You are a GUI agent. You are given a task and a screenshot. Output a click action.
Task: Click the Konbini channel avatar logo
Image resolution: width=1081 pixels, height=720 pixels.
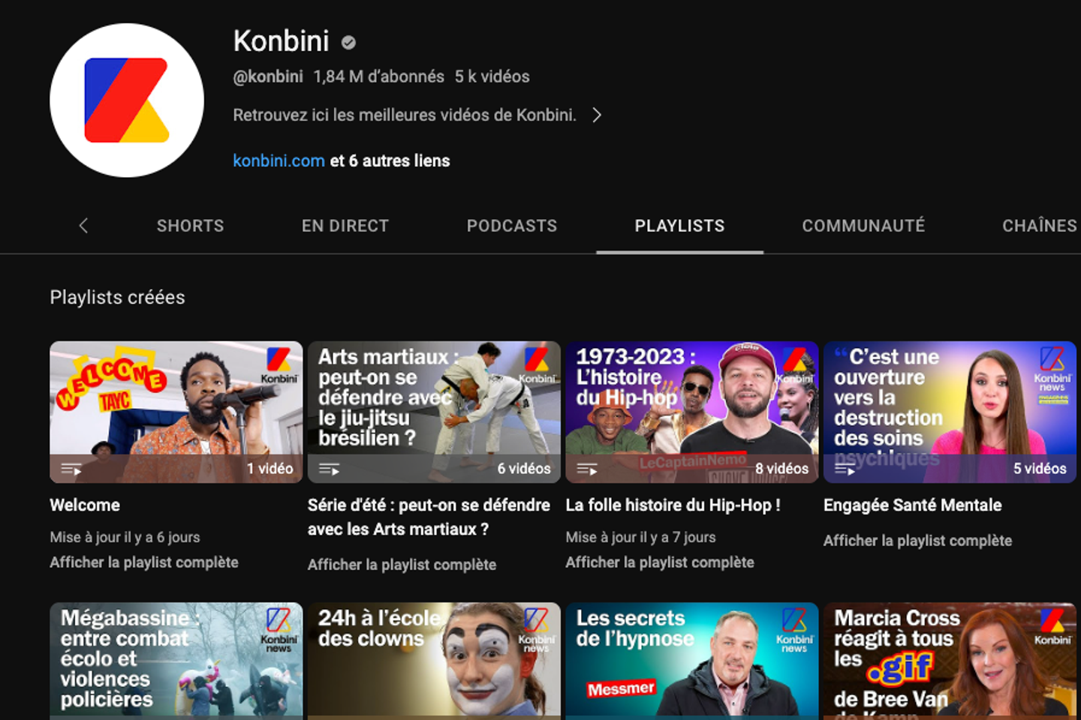pos(126,100)
